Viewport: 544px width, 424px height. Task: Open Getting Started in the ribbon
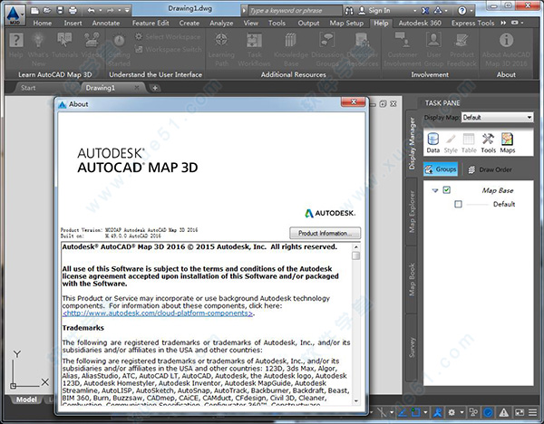click(119, 49)
